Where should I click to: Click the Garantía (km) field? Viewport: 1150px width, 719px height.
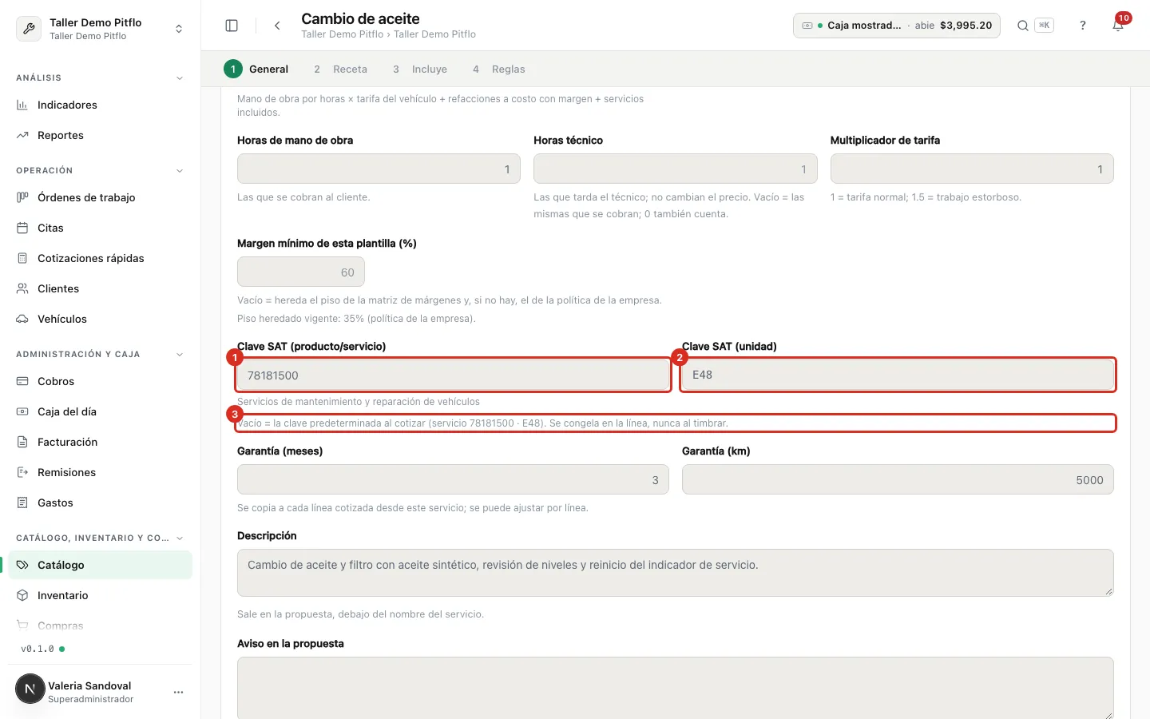click(x=898, y=479)
